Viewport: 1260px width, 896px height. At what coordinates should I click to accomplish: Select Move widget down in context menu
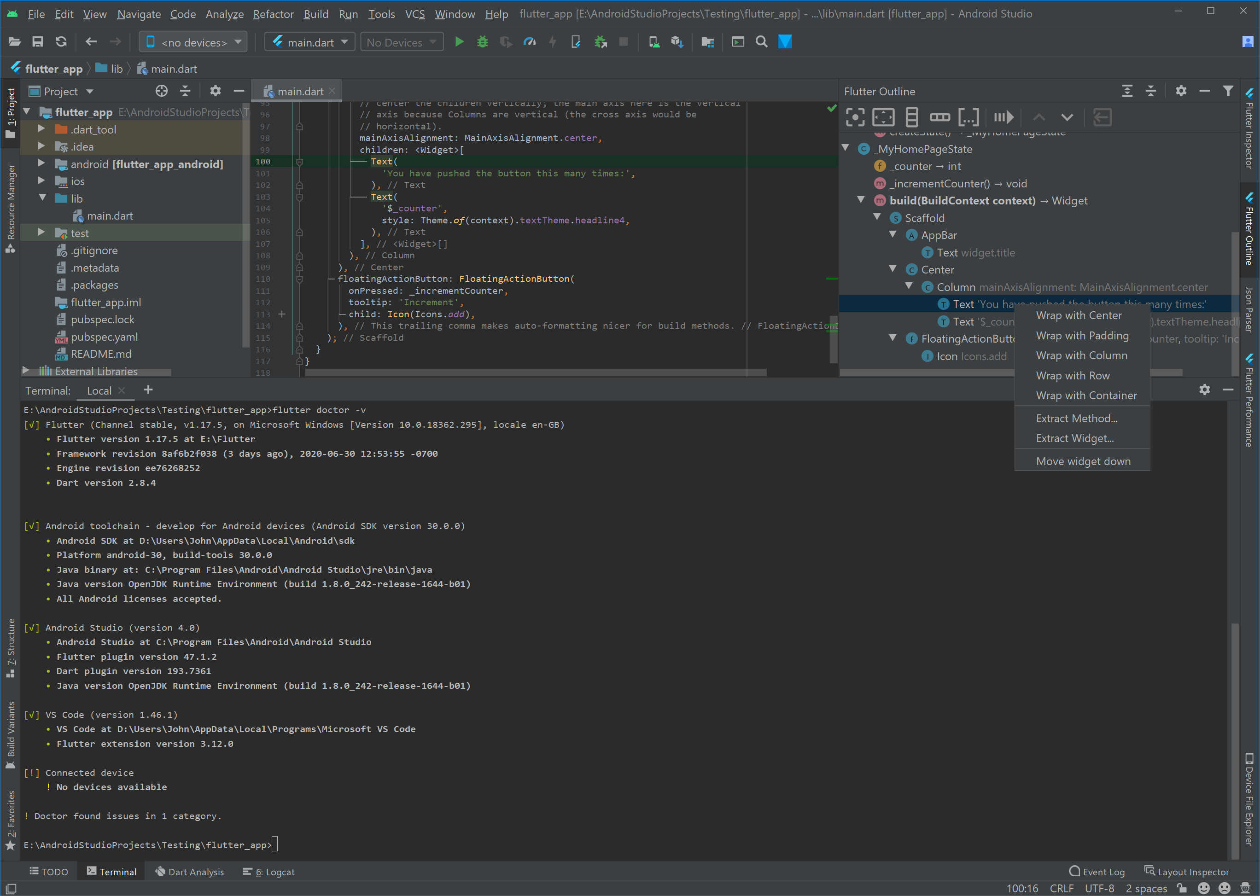1082,461
